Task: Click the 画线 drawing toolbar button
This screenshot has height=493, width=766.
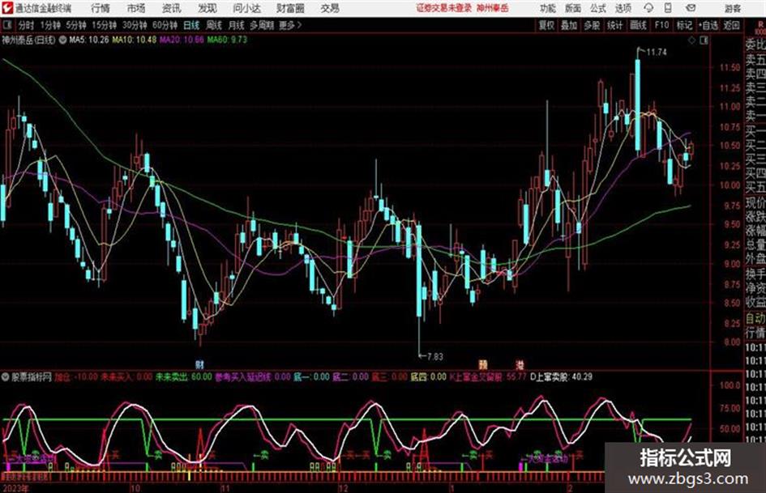Action: coord(639,25)
